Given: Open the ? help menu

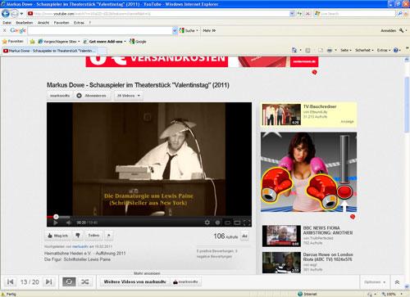Looking at the screenshot, I should [x=90, y=23].
